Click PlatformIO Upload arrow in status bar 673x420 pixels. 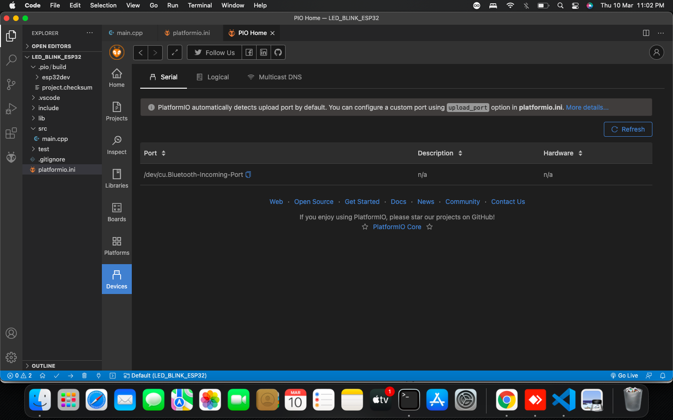tap(71, 376)
